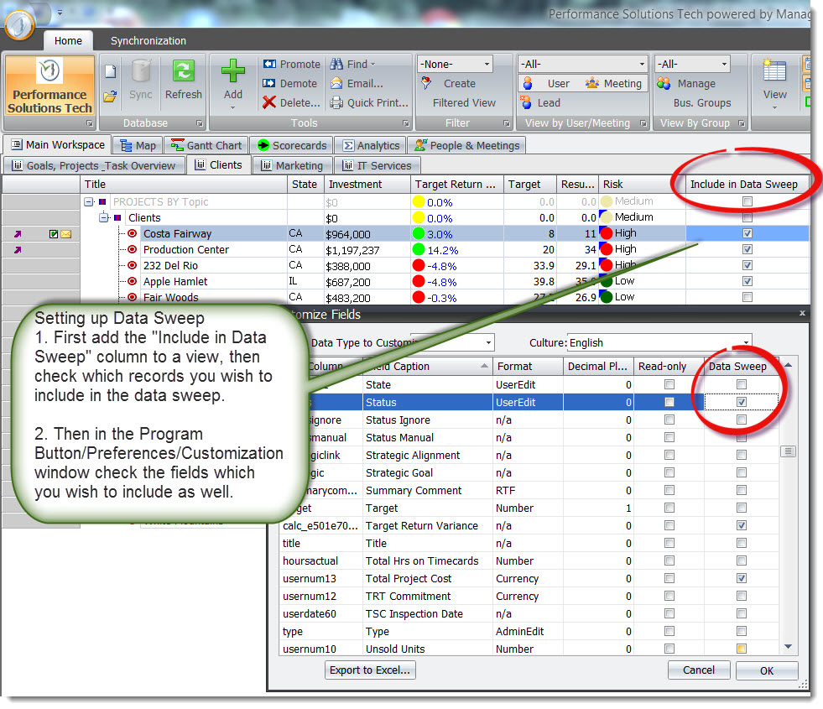Collapse PROJECTS BY Topic tree node
Screen dimensions: 823x709
coord(89,201)
